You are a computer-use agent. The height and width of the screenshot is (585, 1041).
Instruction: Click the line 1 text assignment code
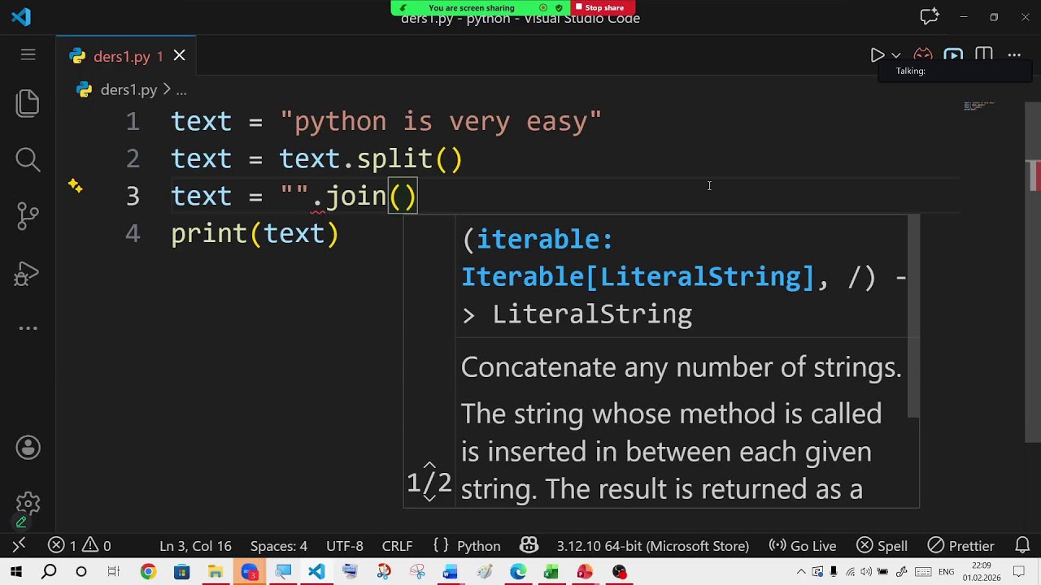click(386, 122)
